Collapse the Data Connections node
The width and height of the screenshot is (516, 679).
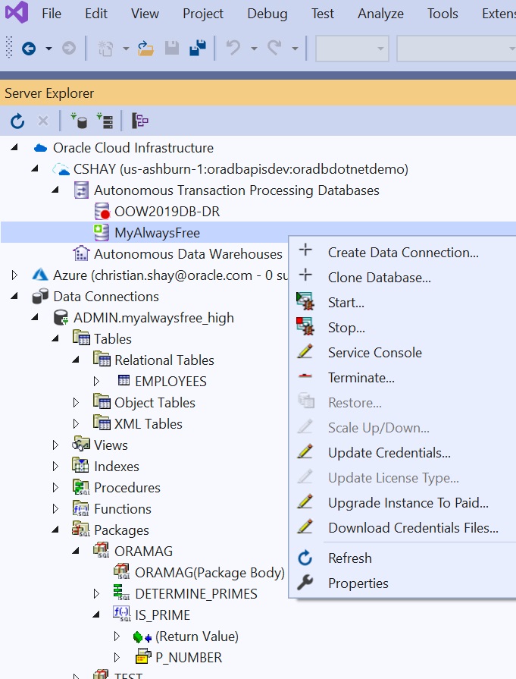(x=14, y=296)
